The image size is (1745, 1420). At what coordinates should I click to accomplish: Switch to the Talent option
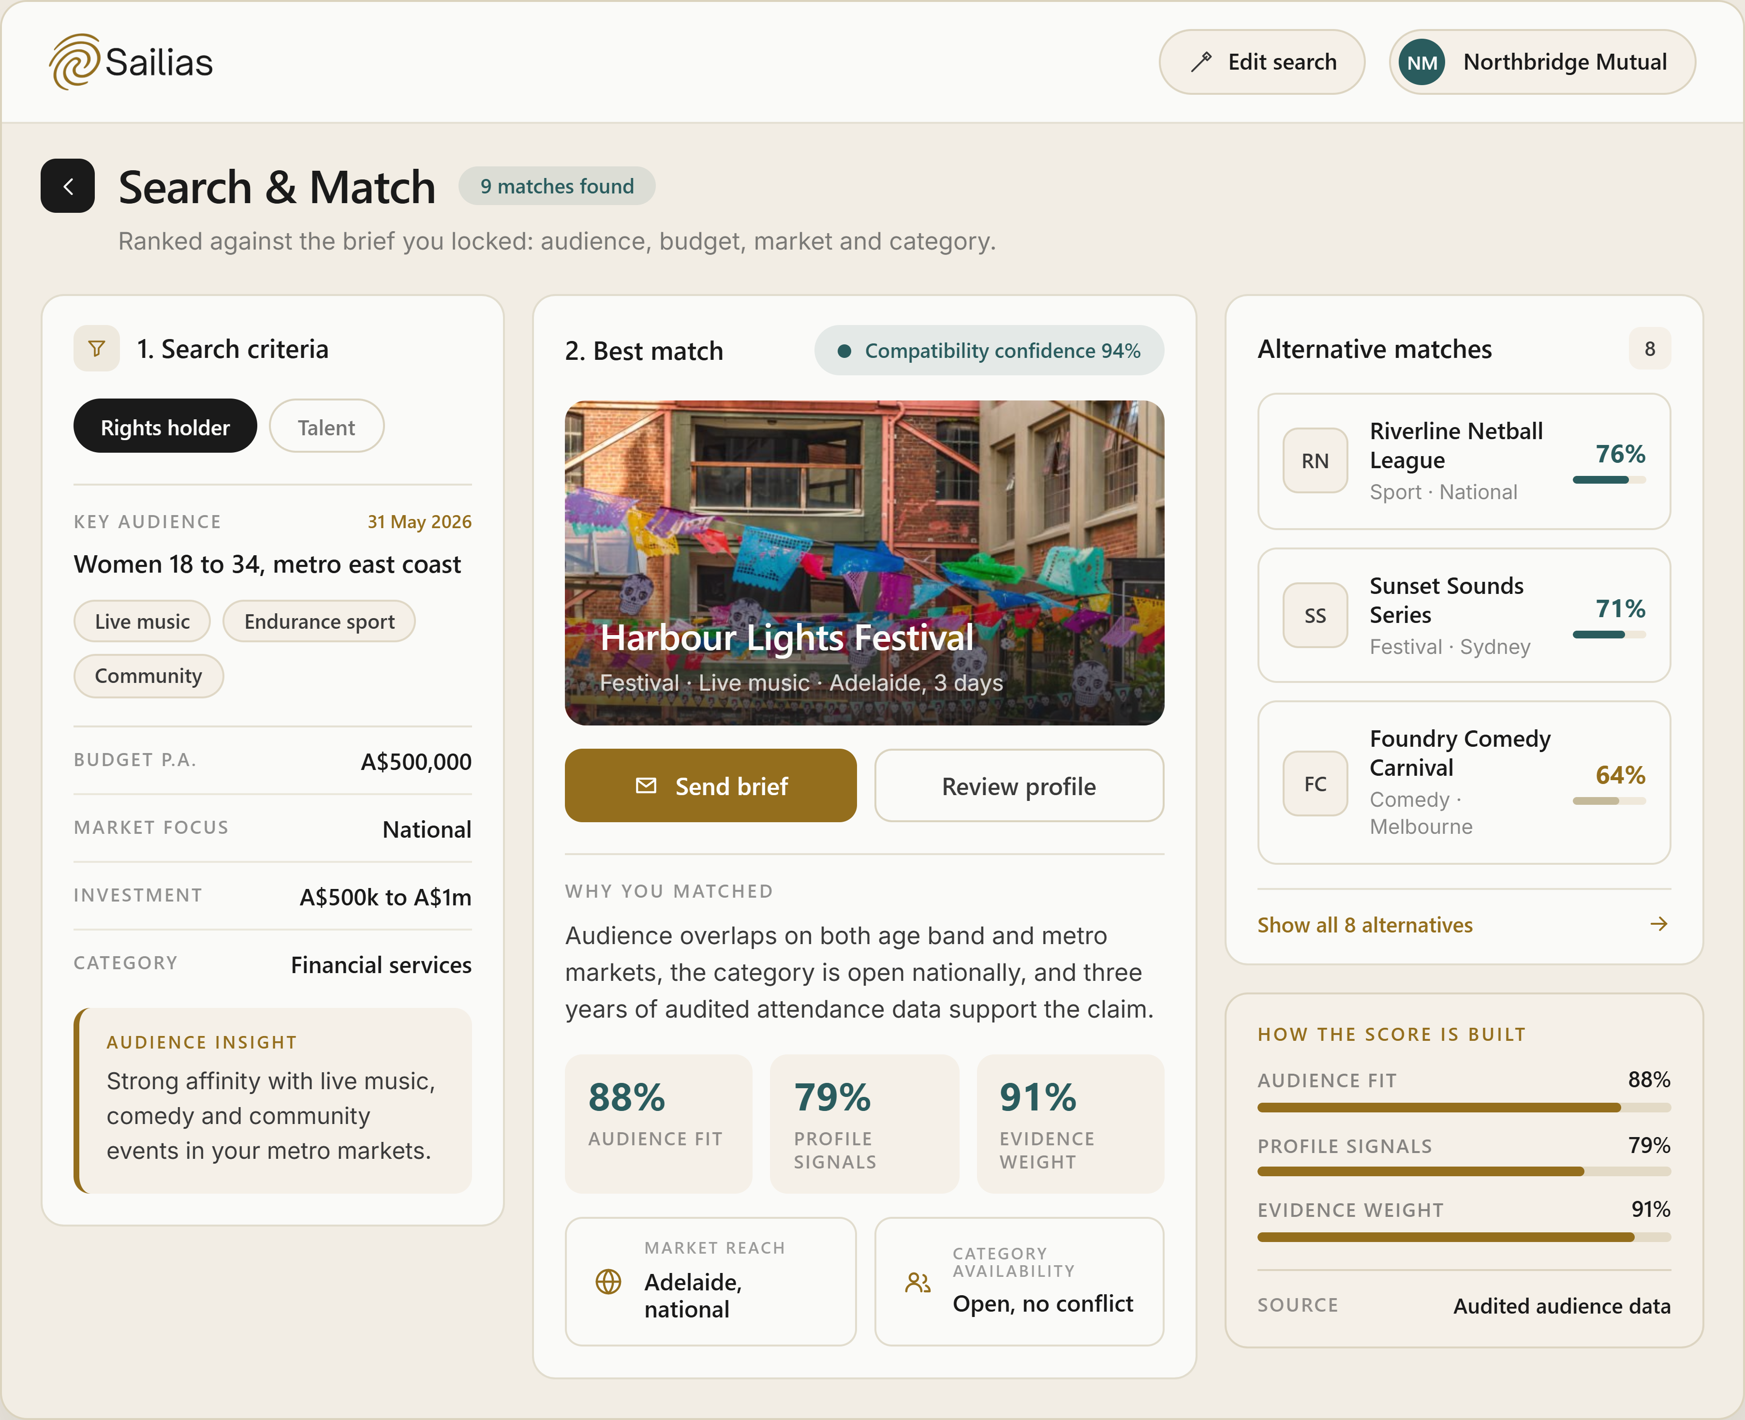click(326, 426)
